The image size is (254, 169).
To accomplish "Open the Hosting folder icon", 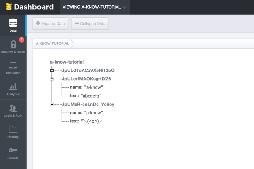I will click(x=13, y=129).
